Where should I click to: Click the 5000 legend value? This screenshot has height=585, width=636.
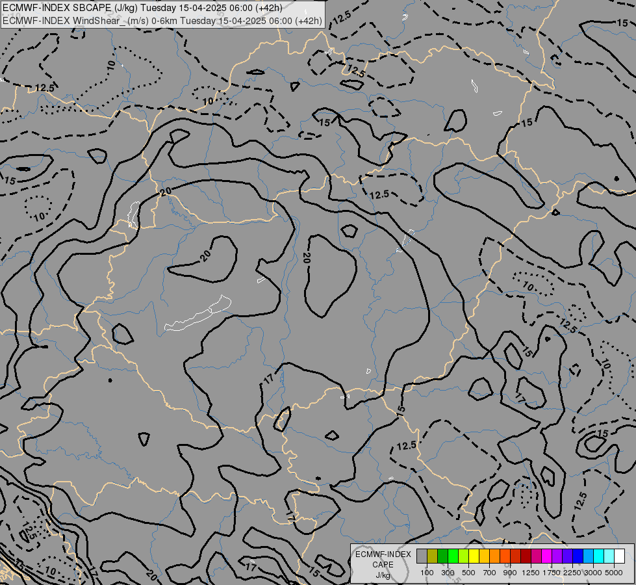[x=614, y=573]
